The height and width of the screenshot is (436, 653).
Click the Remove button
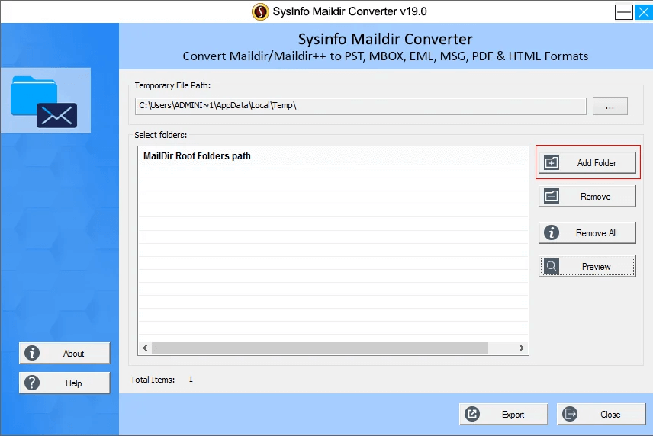[587, 197]
